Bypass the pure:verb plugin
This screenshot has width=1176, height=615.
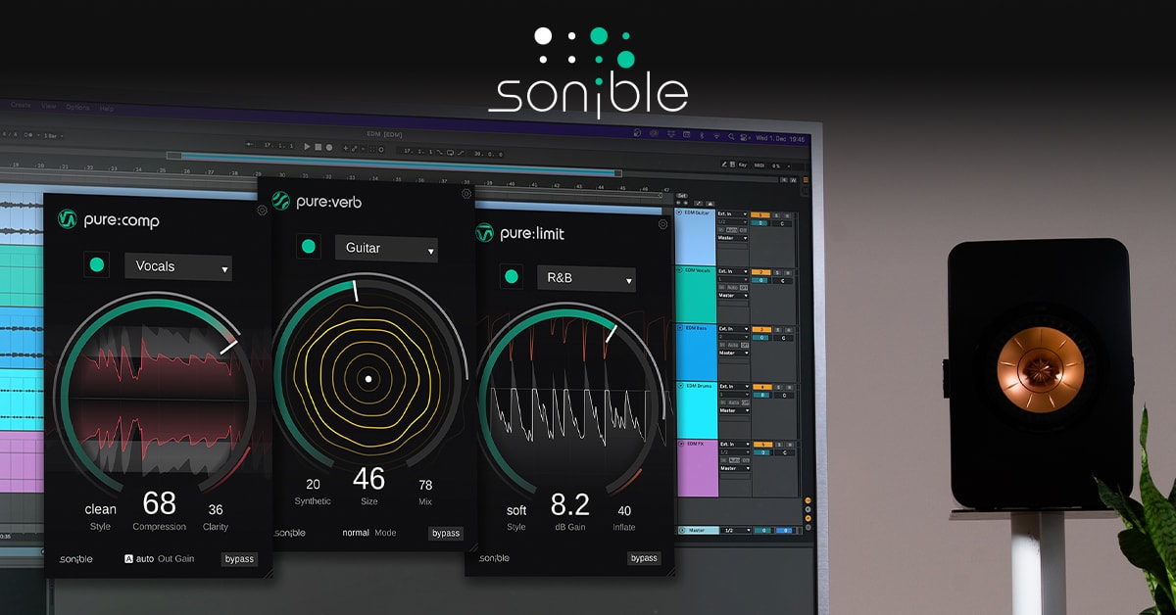coord(446,533)
